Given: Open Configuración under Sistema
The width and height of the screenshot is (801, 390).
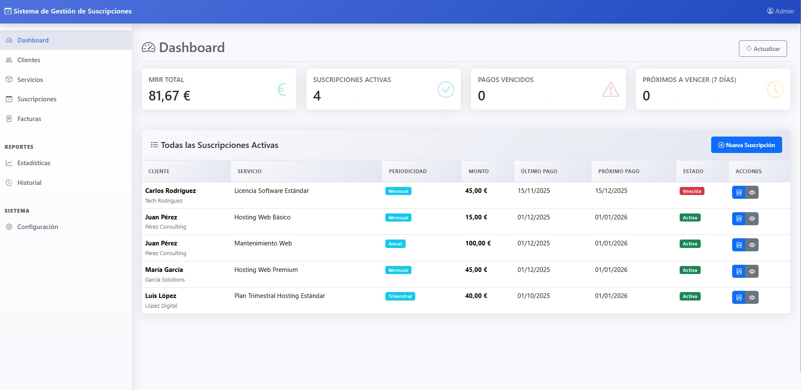Looking at the screenshot, I should pos(37,227).
